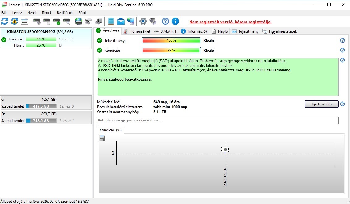Screen dimensions: 350x204
Task: Click the 'Nincs szükség beavatkozásra.' text
Action: click(125, 80)
